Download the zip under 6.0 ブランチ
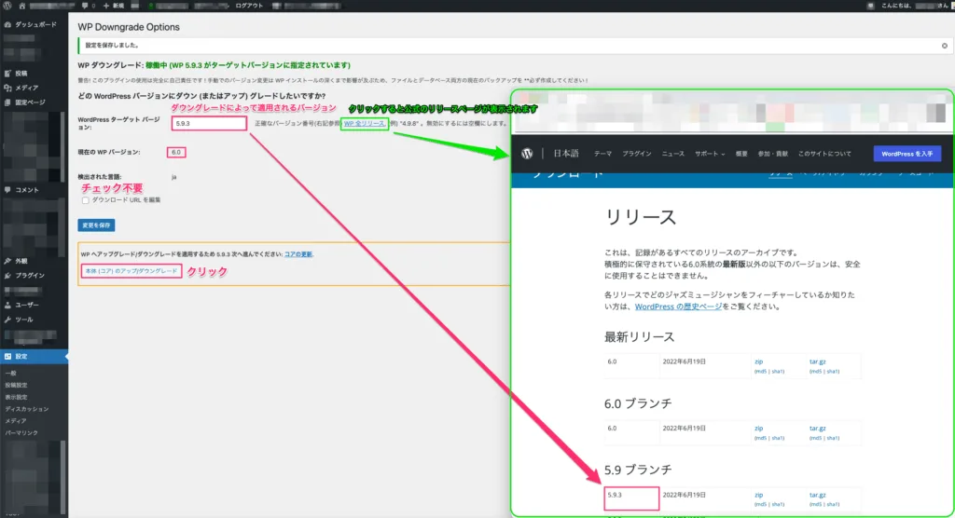The image size is (955, 518). pos(759,429)
